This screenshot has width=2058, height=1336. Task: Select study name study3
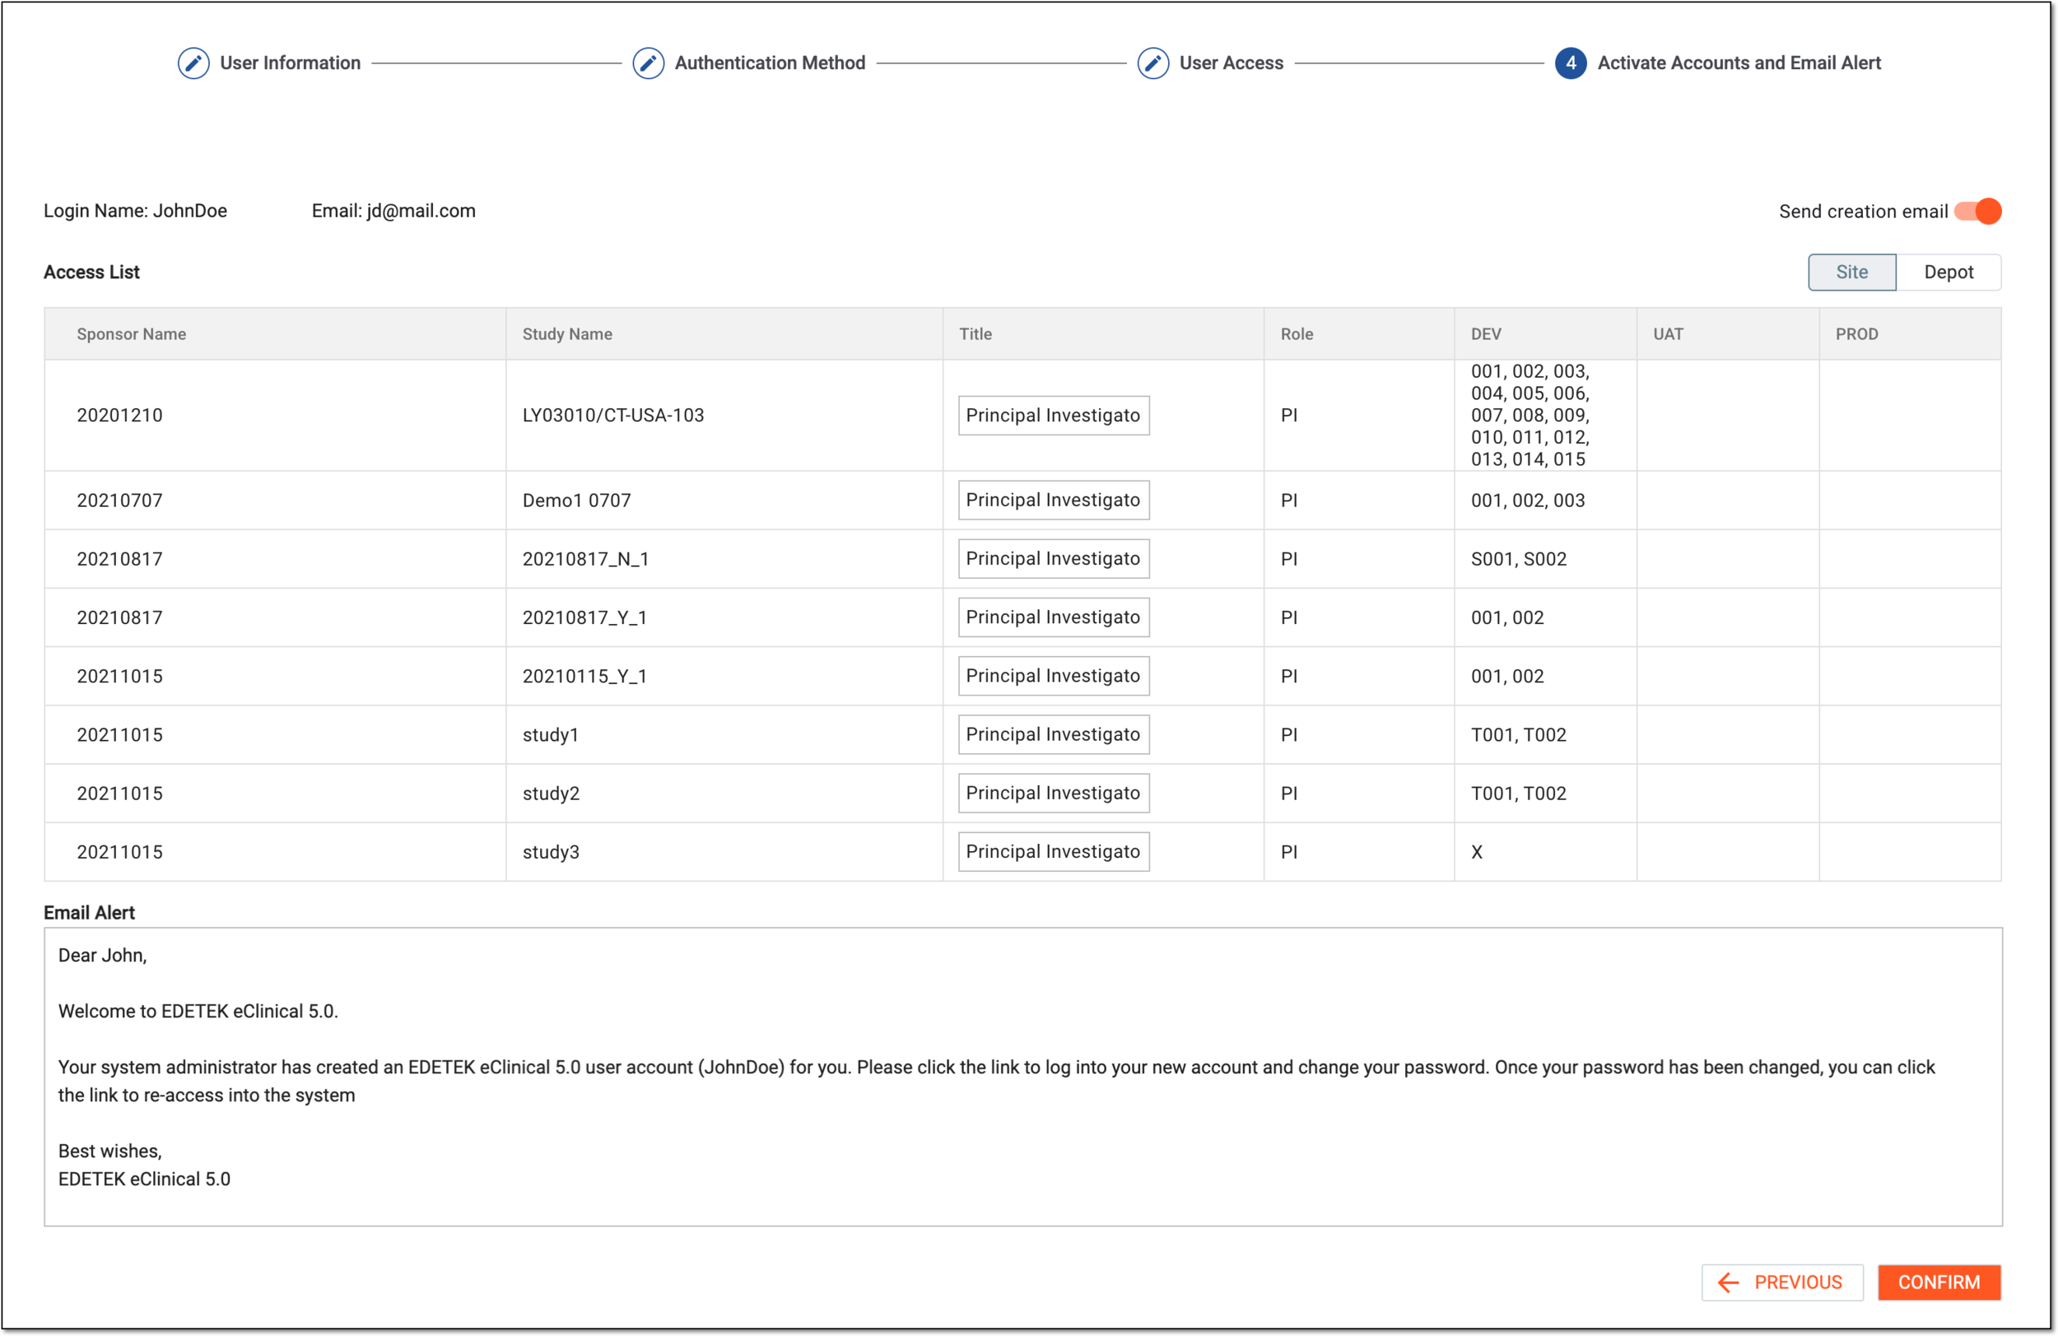[x=551, y=854]
